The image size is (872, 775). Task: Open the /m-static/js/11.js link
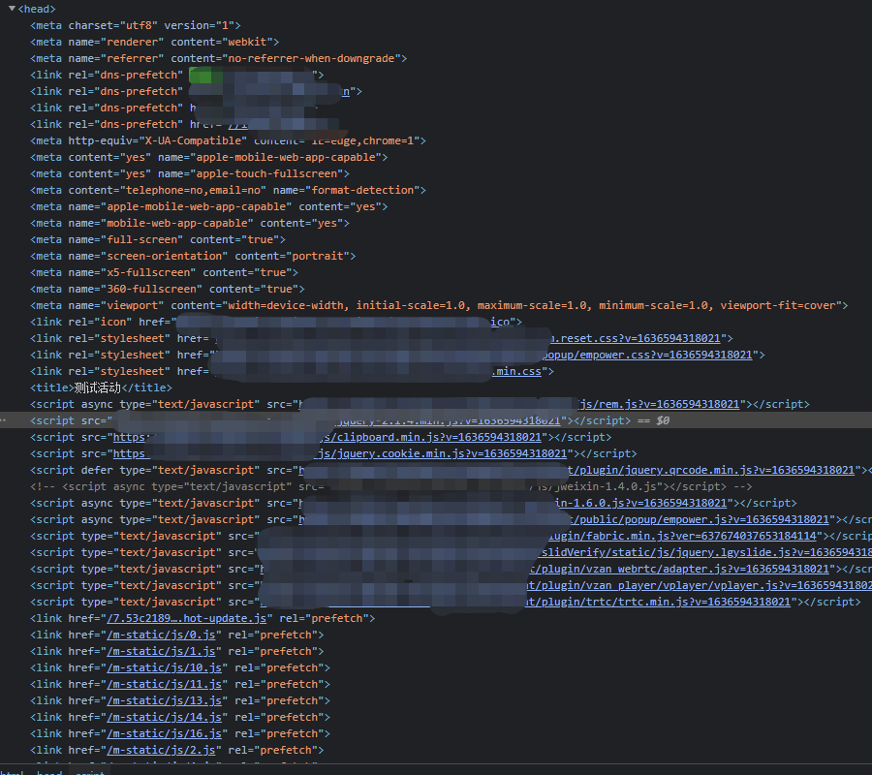[164, 684]
